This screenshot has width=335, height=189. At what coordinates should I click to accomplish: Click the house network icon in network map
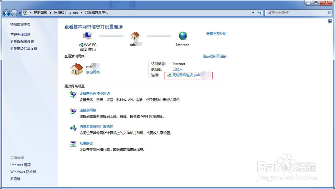click(135, 36)
